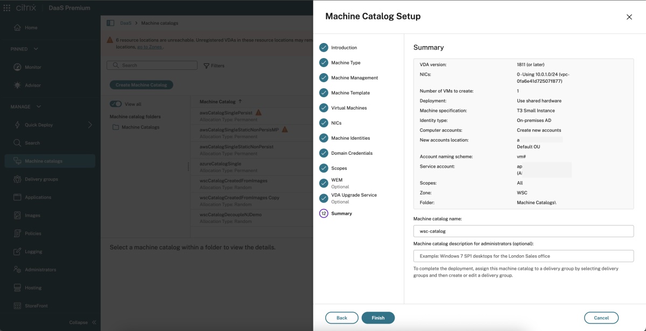This screenshot has width=646, height=331.
Task: Select azureCatalogSingle row
Action: (251, 167)
